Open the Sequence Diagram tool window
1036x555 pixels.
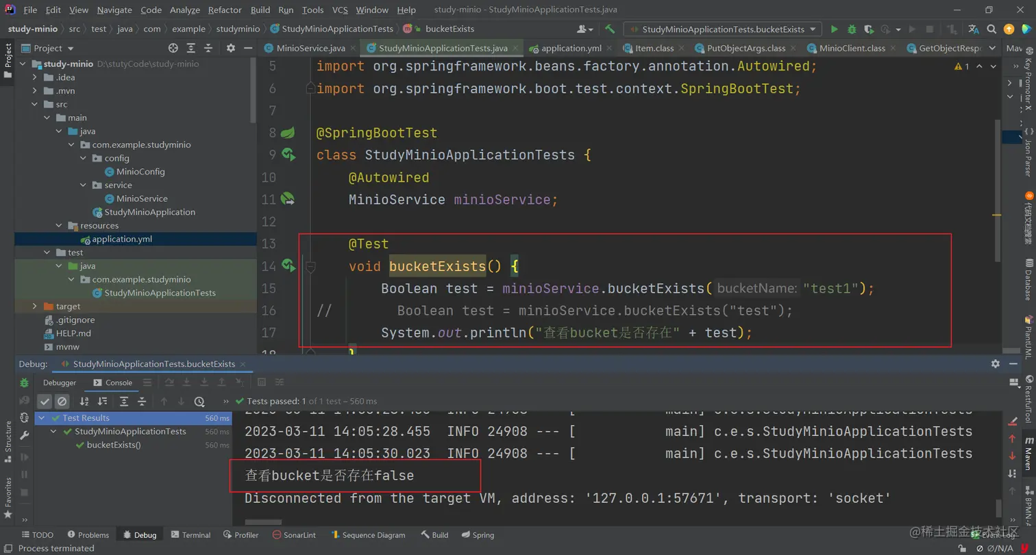click(367, 535)
